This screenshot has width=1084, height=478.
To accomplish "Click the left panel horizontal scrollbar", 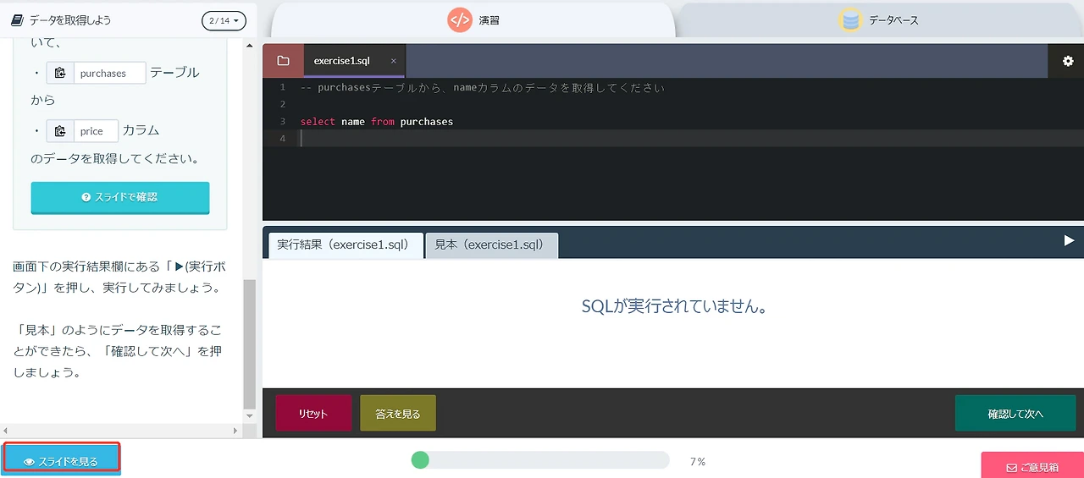I will (x=119, y=431).
